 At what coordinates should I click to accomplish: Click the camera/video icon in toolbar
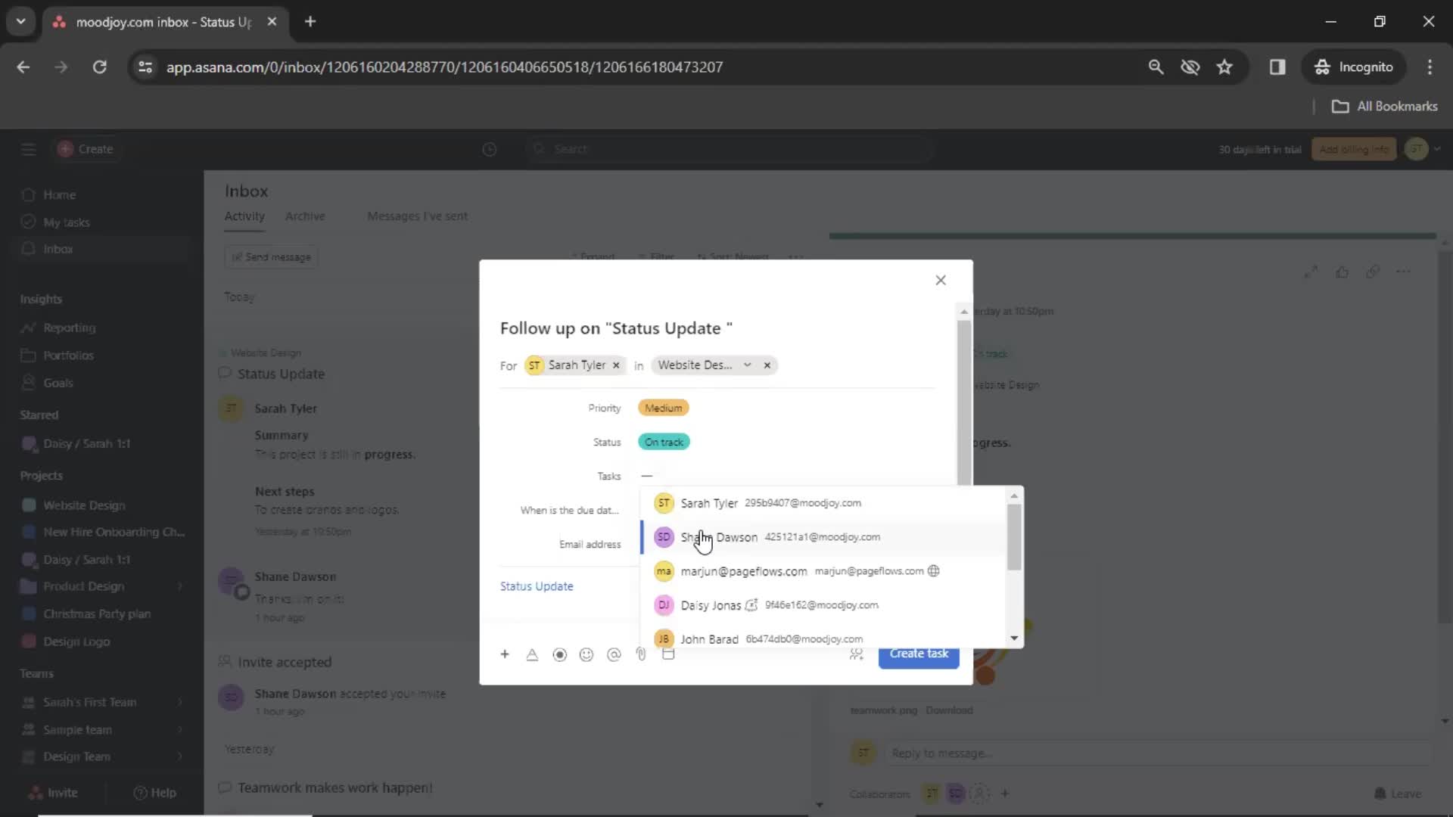pyautogui.click(x=560, y=654)
